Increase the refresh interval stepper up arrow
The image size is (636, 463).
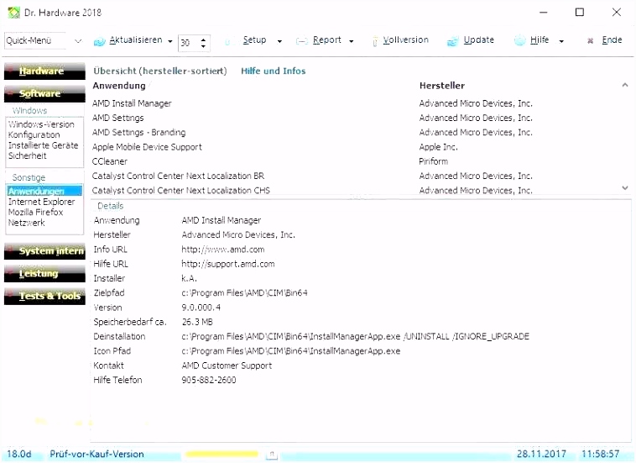pos(203,39)
